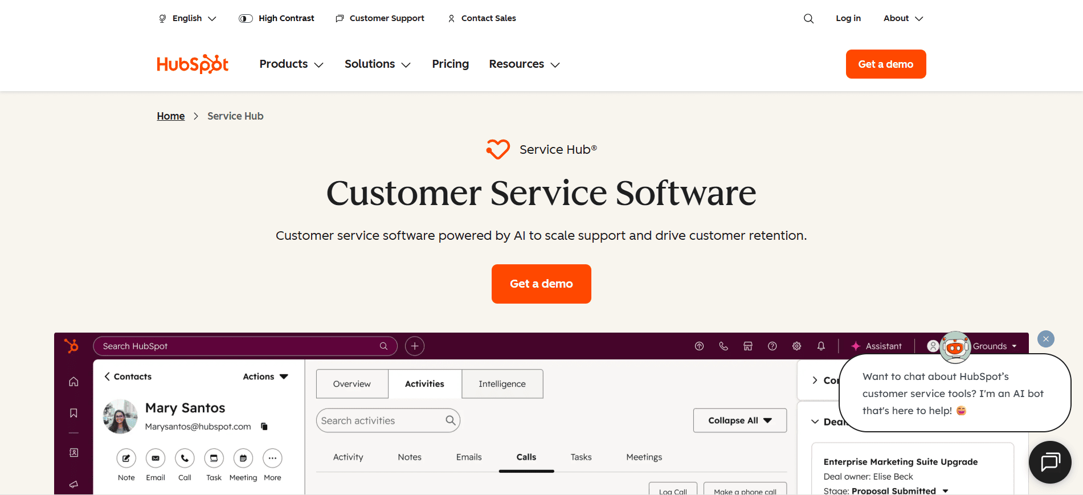Select the Calls activity filter tab
The width and height of the screenshot is (1083, 495).
click(x=526, y=457)
